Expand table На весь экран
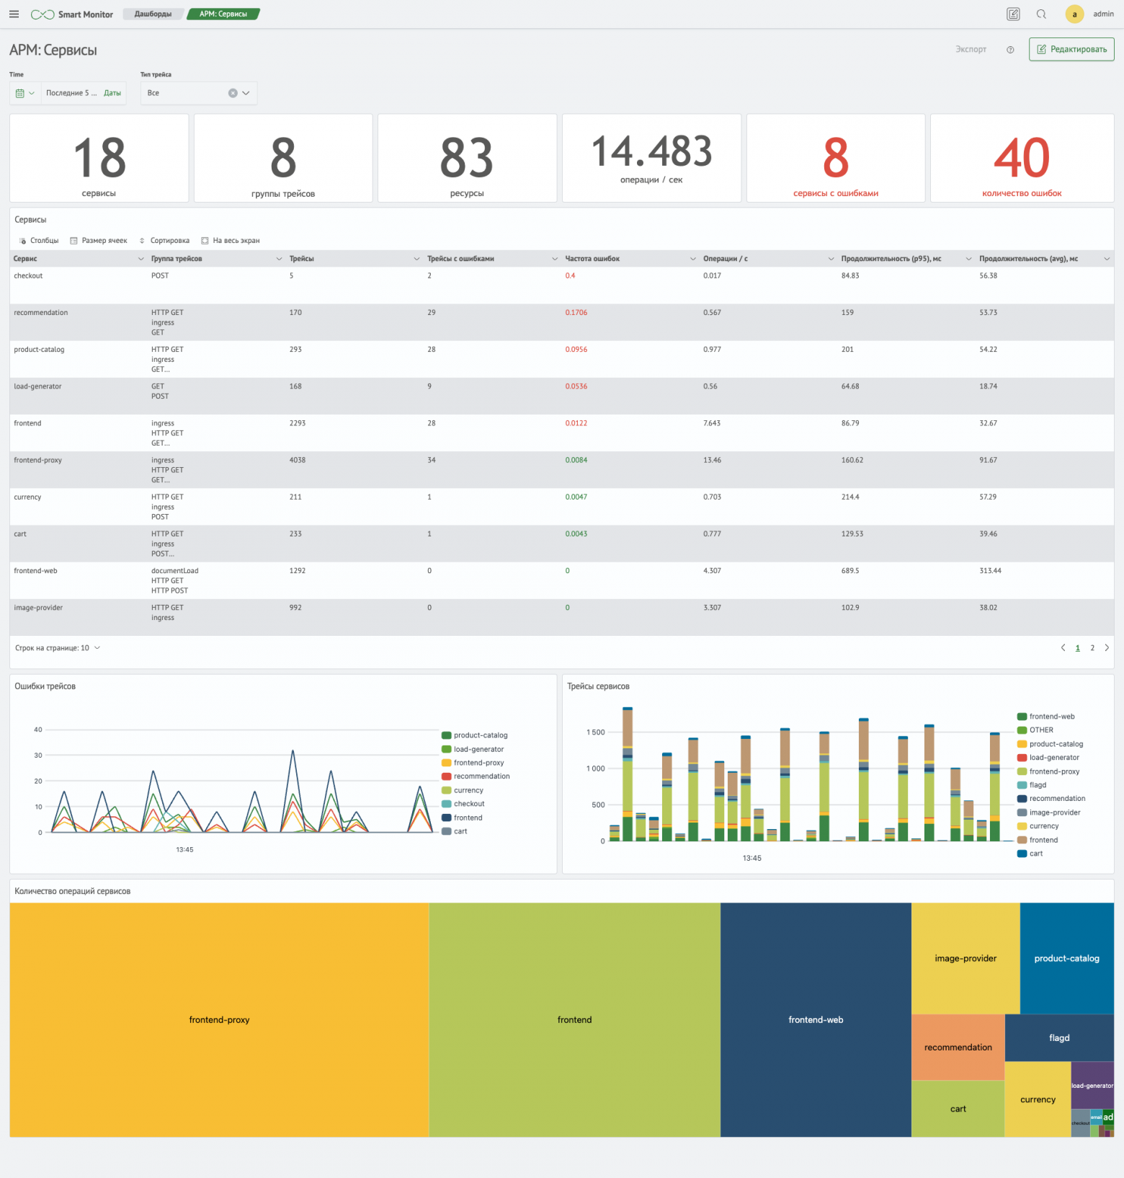Screen dimensions: 1124x1178 point(231,241)
